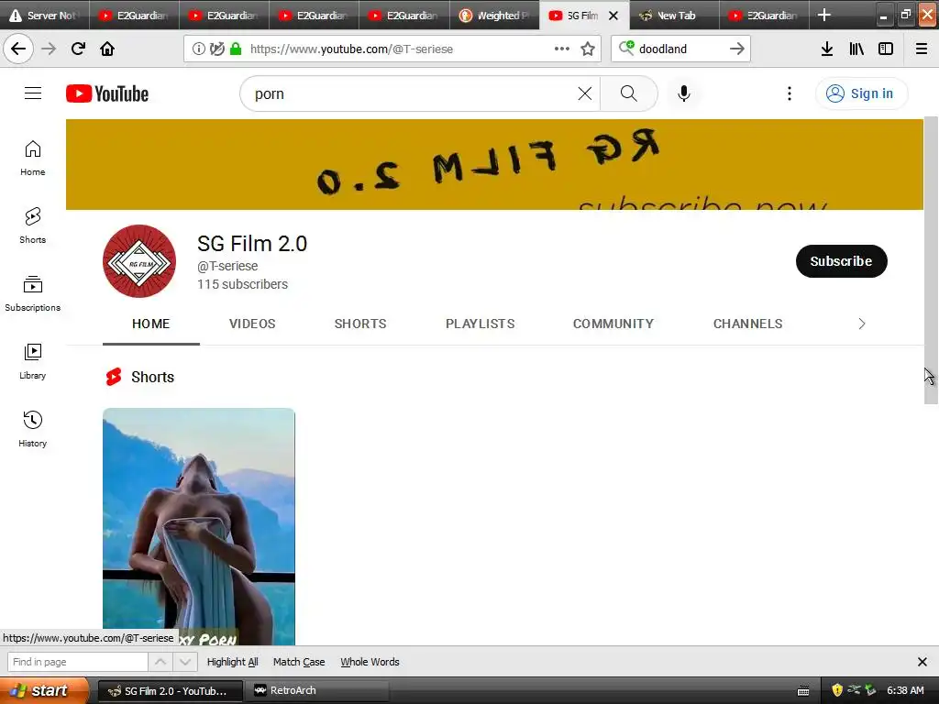Select the HOME channel tab
Screen dimensions: 939x704
151,324
